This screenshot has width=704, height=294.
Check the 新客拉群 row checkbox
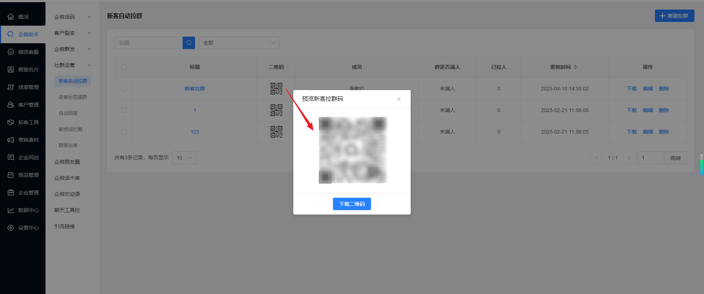[x=124, y=89]
